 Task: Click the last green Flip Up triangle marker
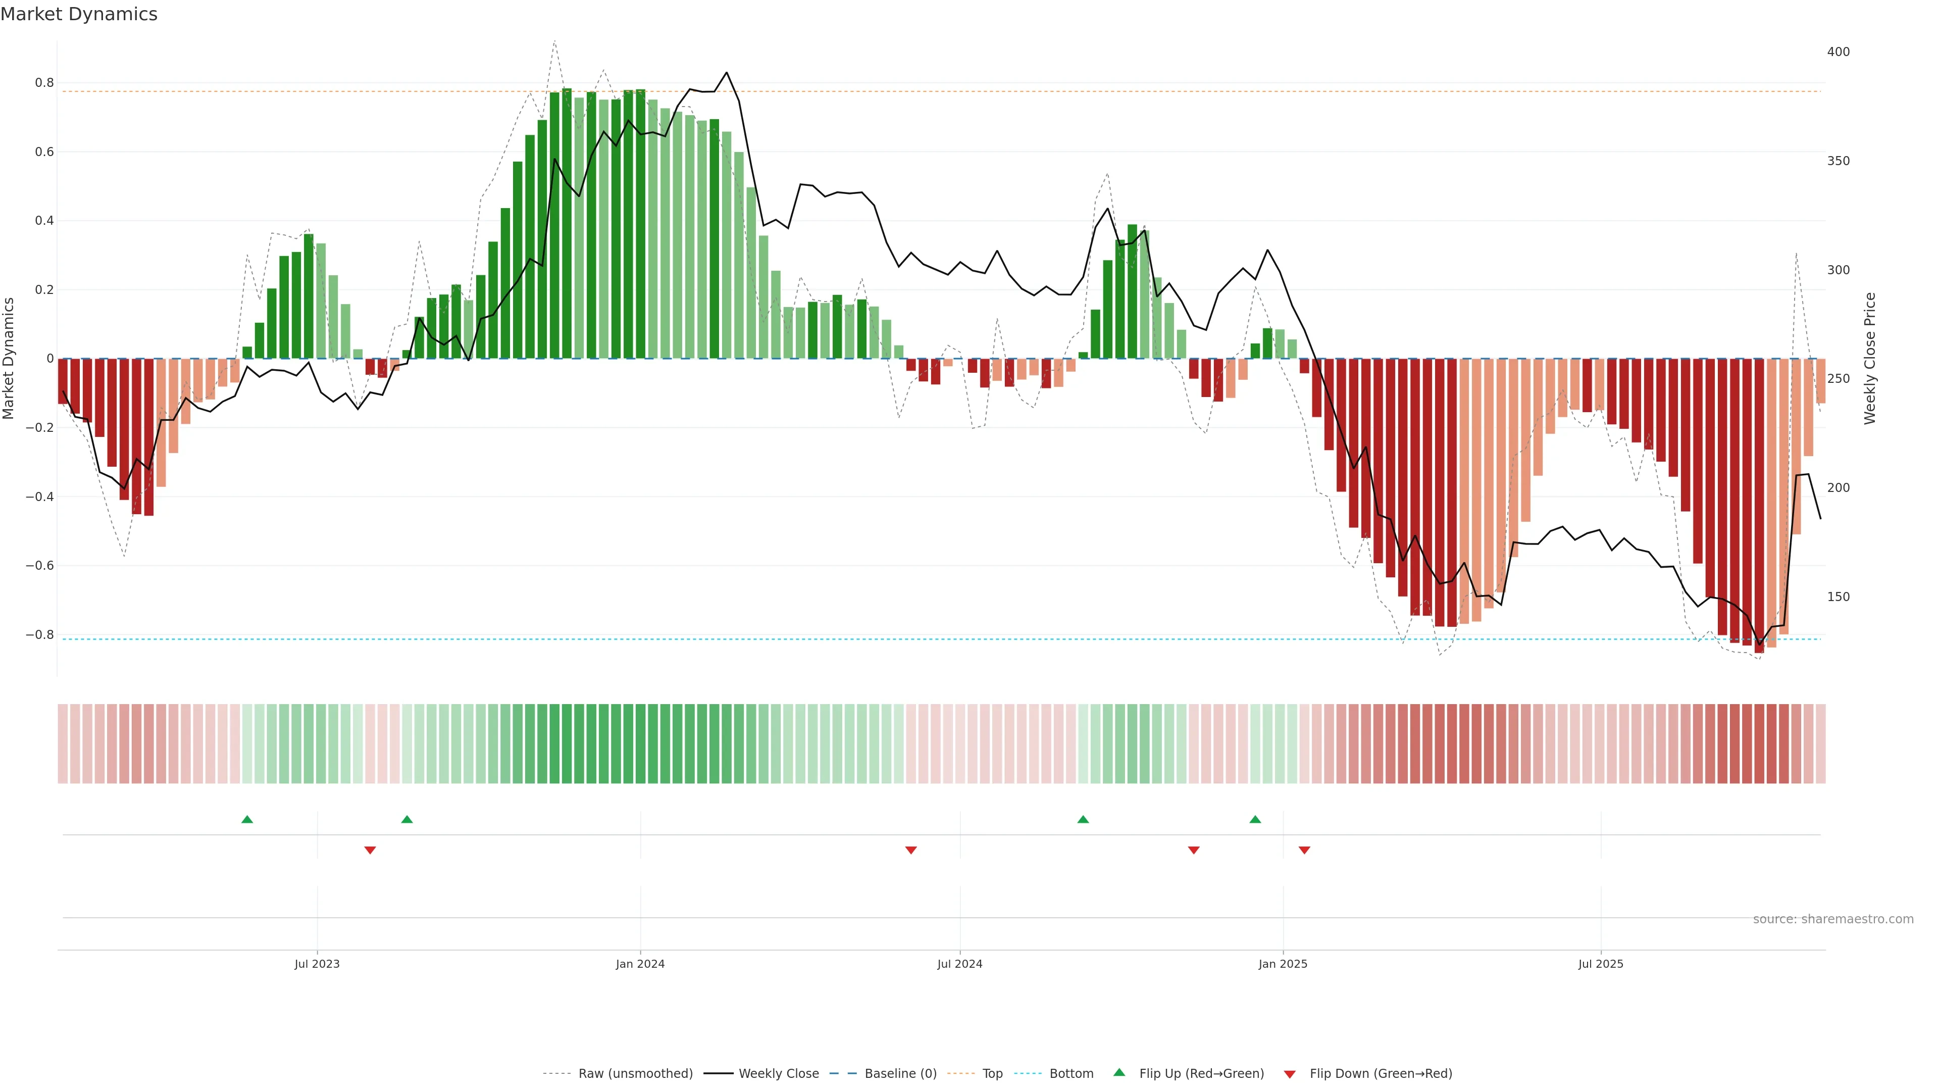point(1255,819)
